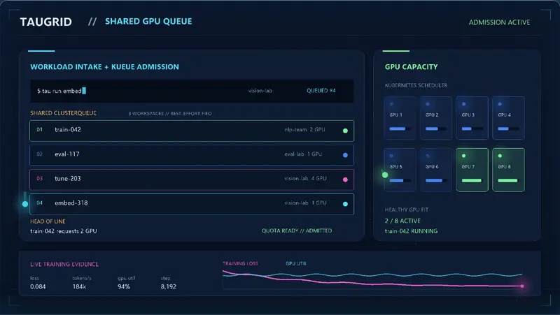Open the GPU 1 capacity tile
The image size is (560, 315).
[400, 117]
